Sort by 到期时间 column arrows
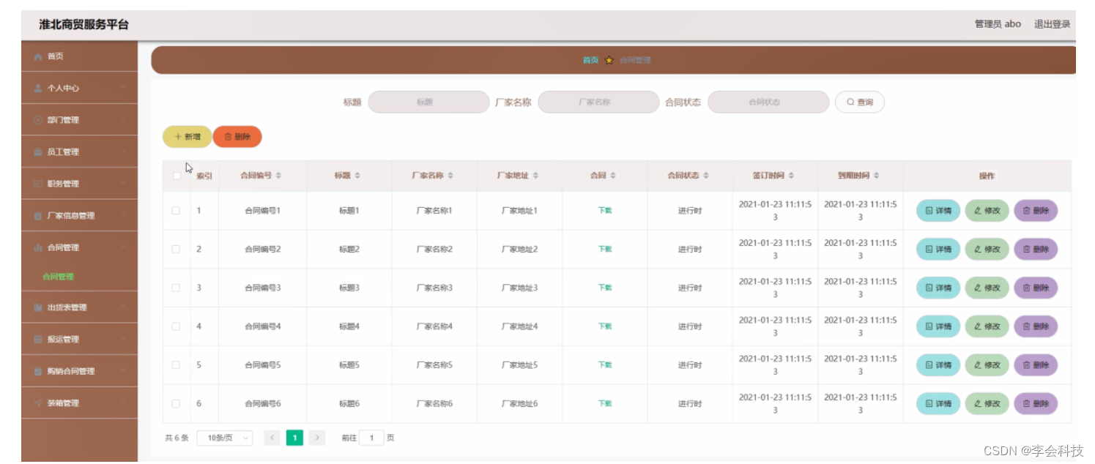This screenshot has height=464, width=1095. tap(876, 176)
